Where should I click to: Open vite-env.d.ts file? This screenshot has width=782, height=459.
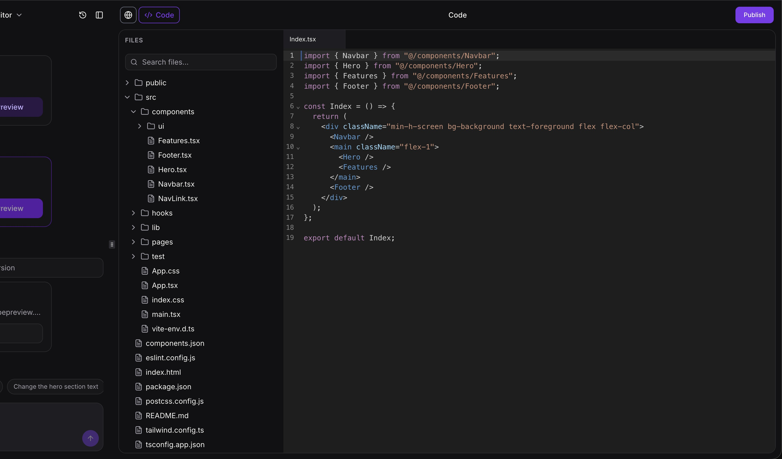click(173, 329)
